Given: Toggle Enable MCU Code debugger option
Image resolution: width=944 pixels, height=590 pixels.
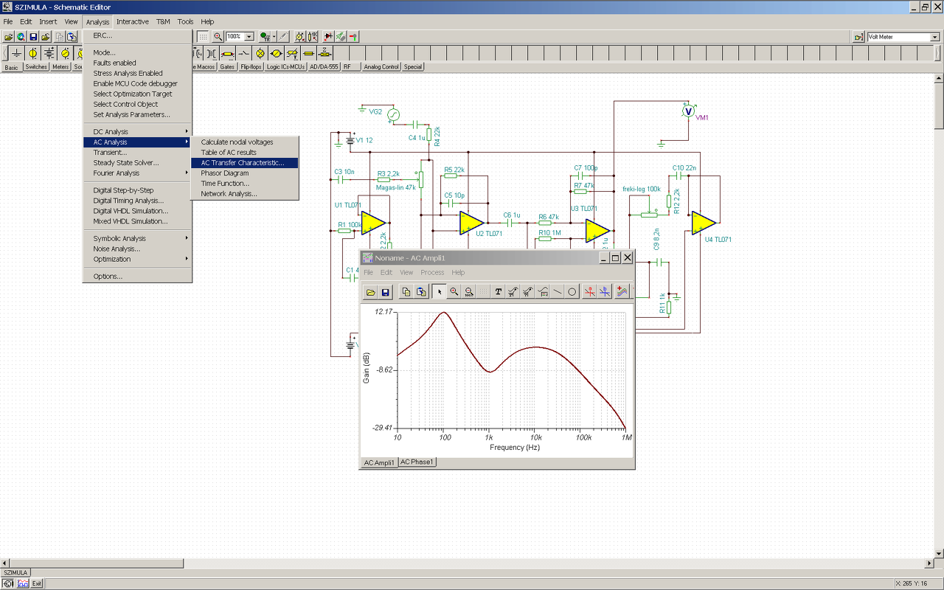Looking at the screenshot, I should 137,84.
